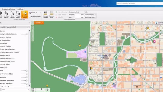Adjust Statistics and Indicators opacity slider

pos(24,84)
